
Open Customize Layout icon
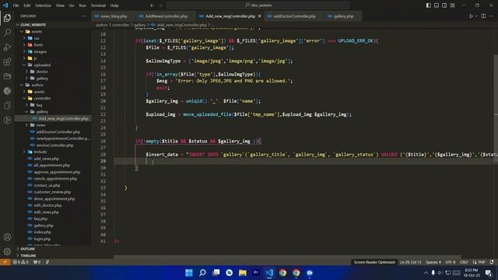click(x=452, y=5)
